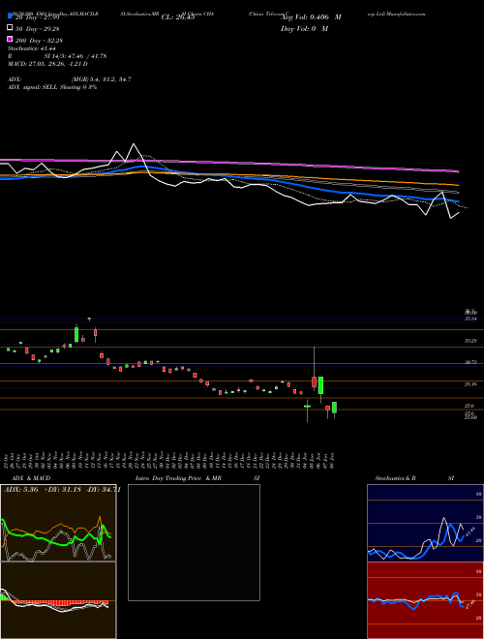
Task: Click the 25.6 price axis label
Action: (x=469, y=406)
